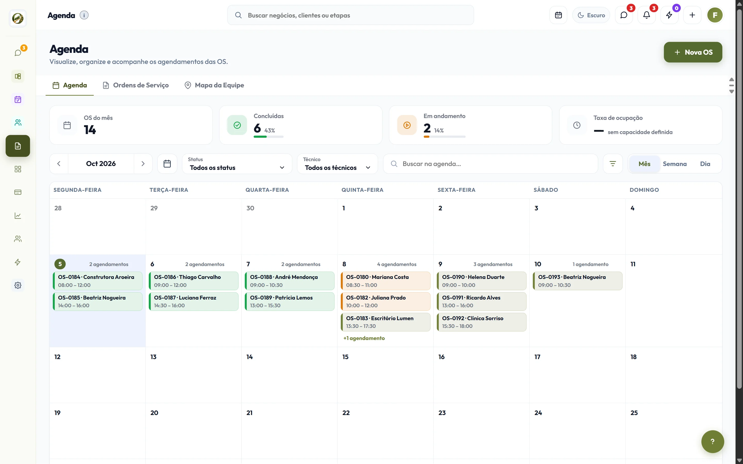This screenshot has width=743, height=464.
Task: Open OS-0184 Construtora Aroeira appointment
Action: point(98,281)
